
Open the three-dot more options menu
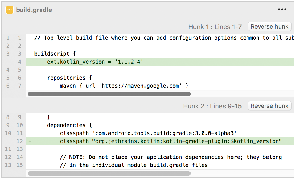tap(282, 10)
